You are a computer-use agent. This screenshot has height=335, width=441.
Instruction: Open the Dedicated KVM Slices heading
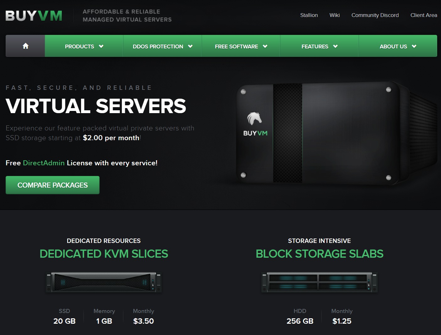coord(104,254)
